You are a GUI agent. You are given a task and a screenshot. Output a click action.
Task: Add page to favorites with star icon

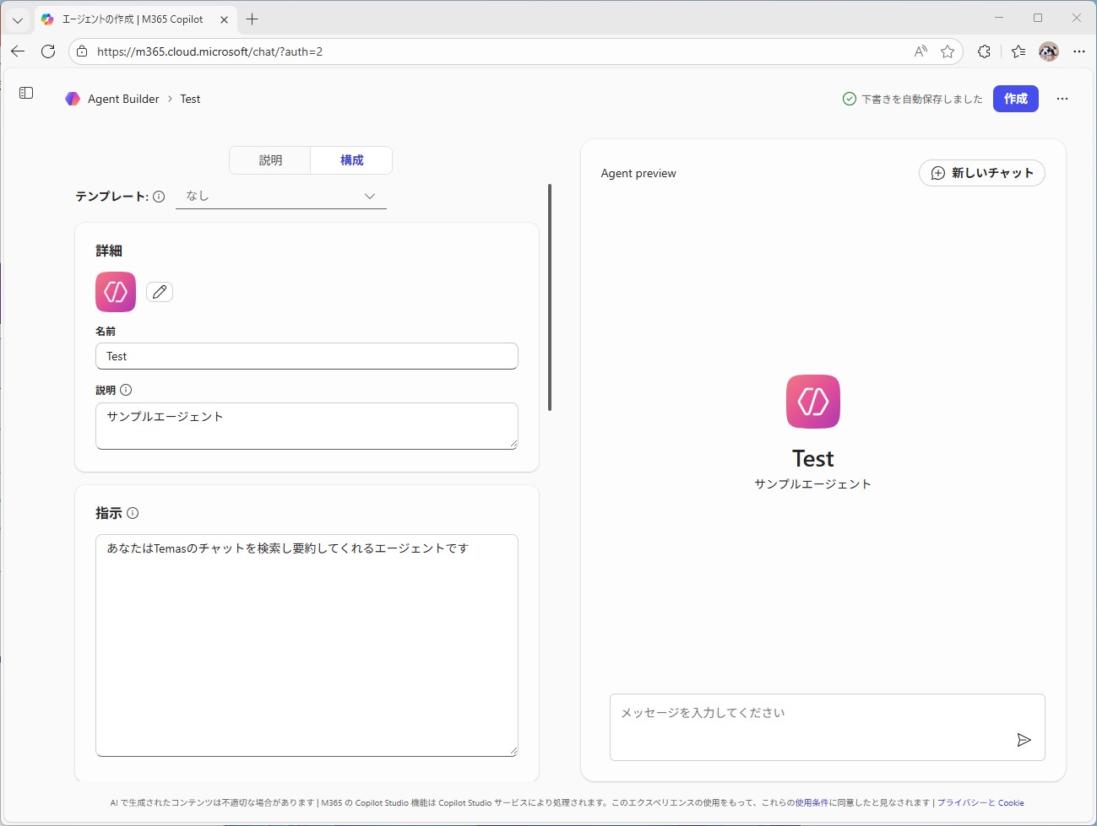pos(947,51)
